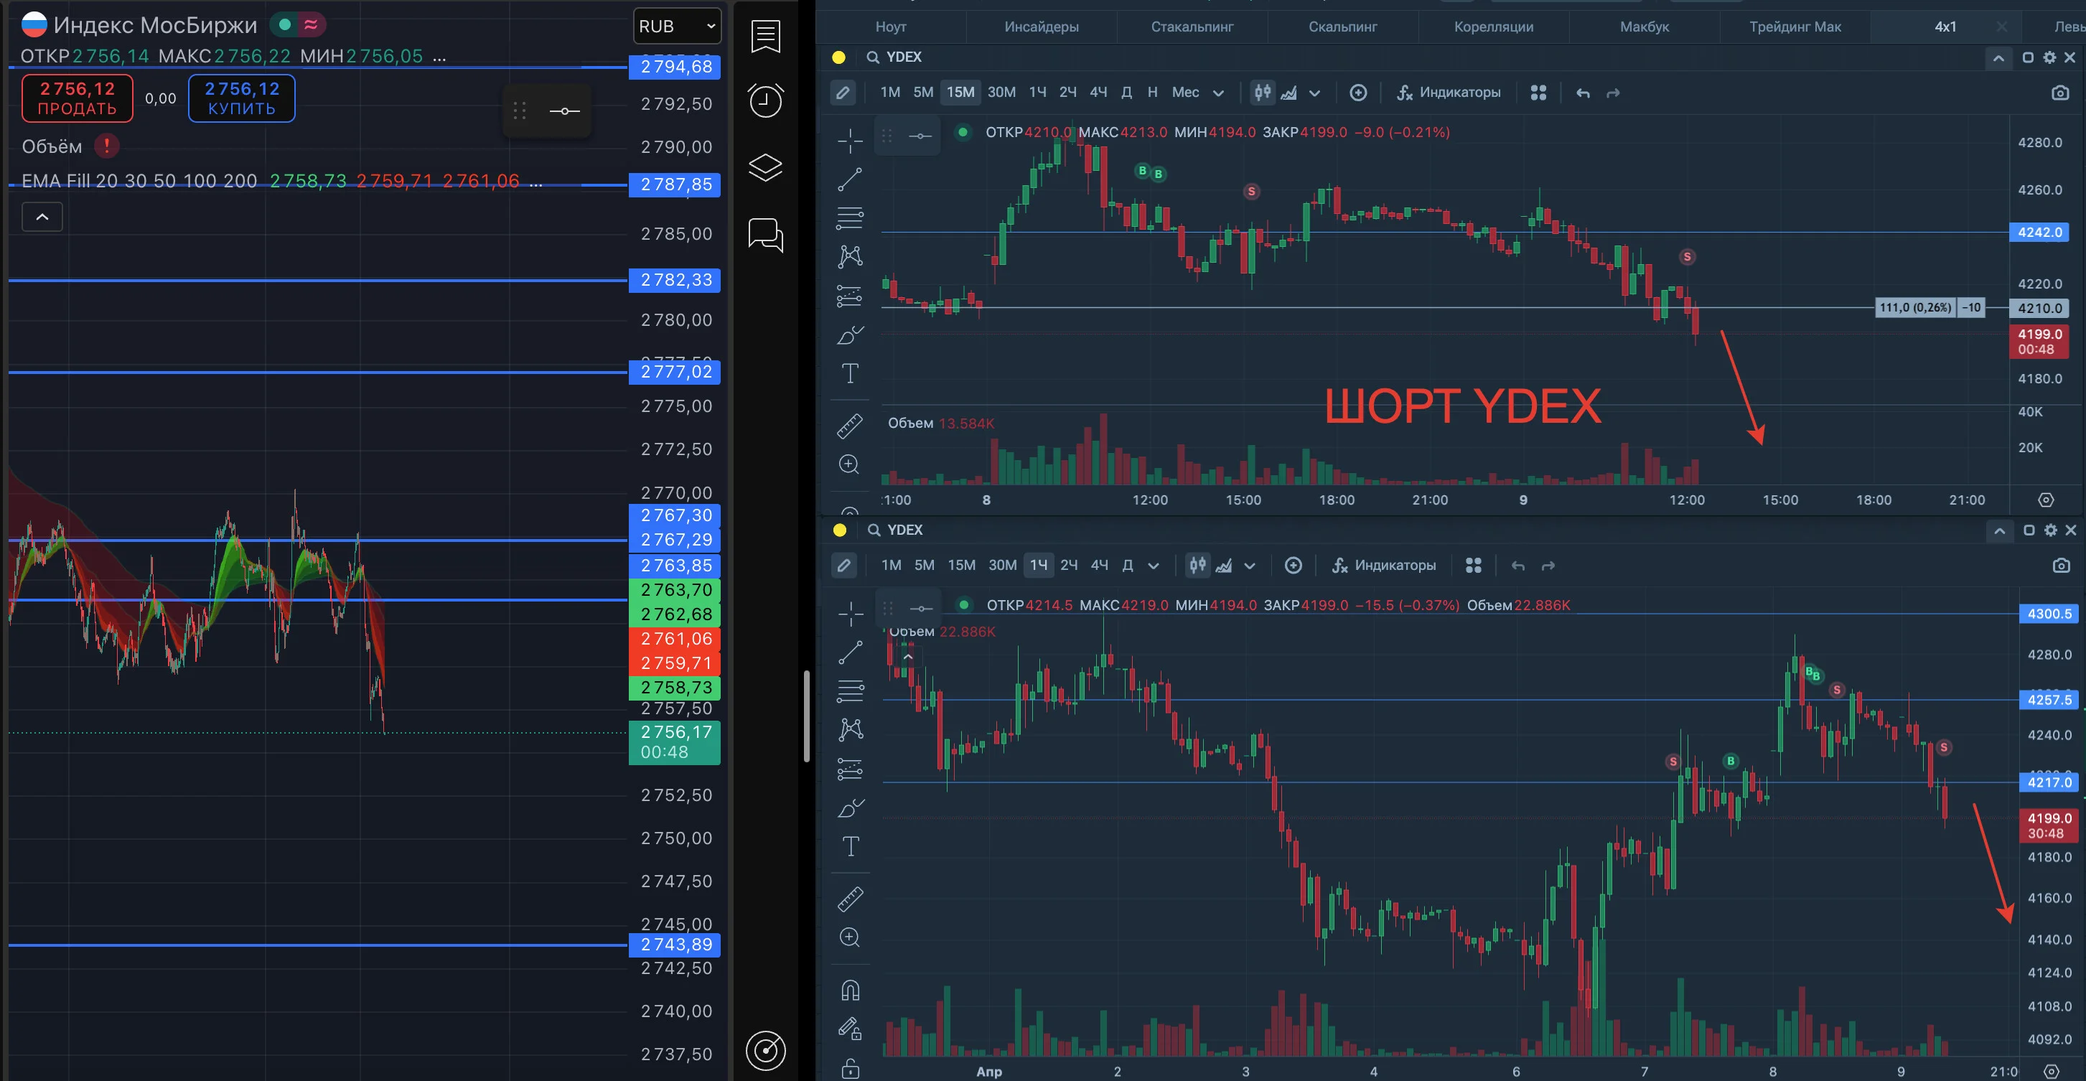Open settings gear of top YDEX panel

pos(2049,57)
